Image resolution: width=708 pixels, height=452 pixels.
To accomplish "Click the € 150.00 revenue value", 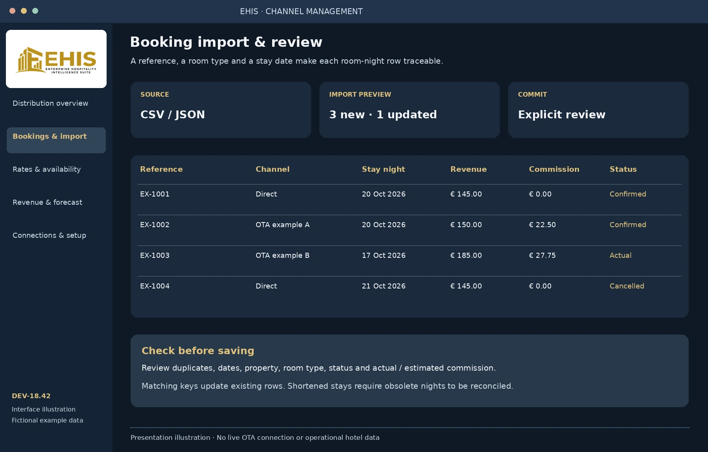I will [466, 225].
